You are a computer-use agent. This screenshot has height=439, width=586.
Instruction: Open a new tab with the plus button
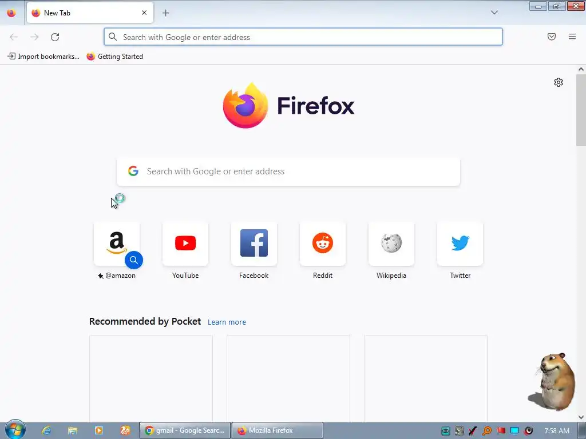pos(165,13)
